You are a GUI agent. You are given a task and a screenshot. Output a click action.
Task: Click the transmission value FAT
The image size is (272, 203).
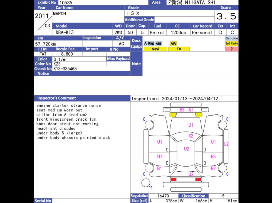click(43, 54)
